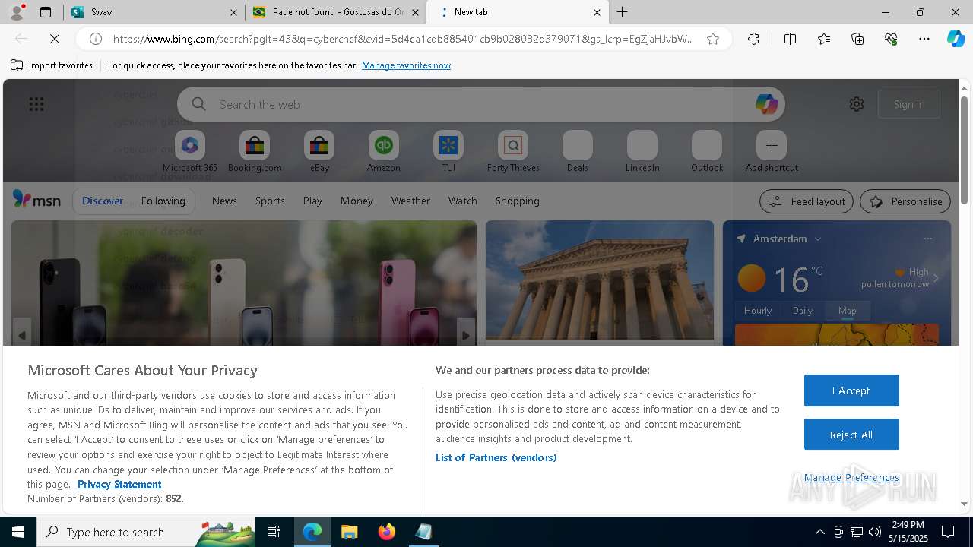
Task: Open List of Partners (vendors) link
Action: pos(496,457)
